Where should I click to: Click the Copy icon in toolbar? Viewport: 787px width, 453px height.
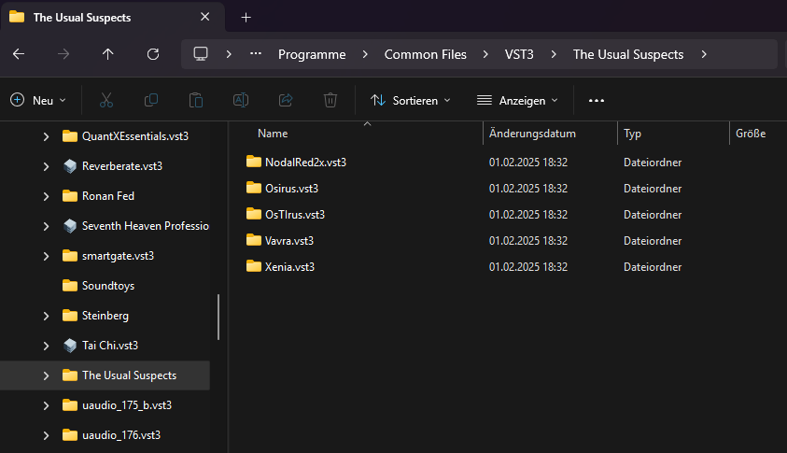coord(151,100)
